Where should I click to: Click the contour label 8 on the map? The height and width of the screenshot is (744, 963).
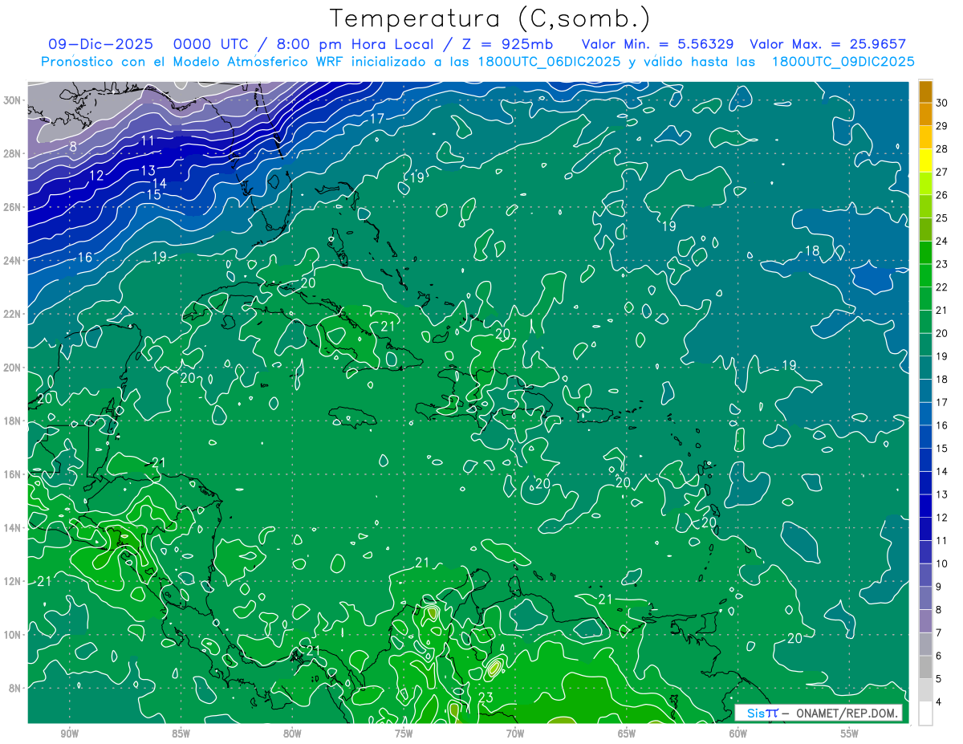pyautogui.click(x=73, y=146)
